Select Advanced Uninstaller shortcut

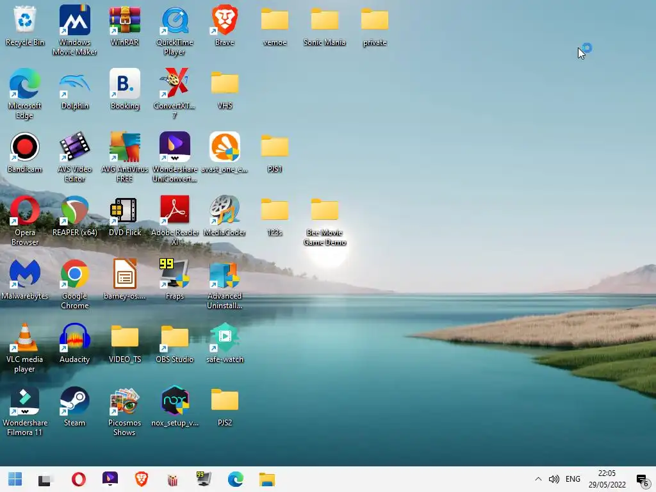click(x=225, y=284)
